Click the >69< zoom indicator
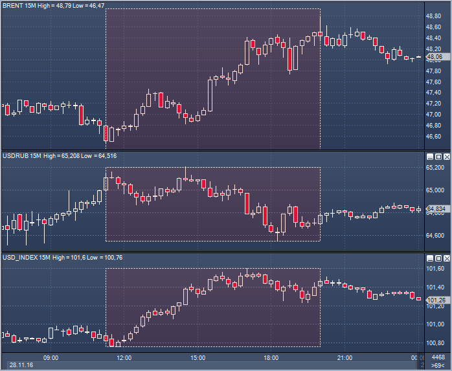The width and height of the screenshot is (452, 371). click(438, 366)
